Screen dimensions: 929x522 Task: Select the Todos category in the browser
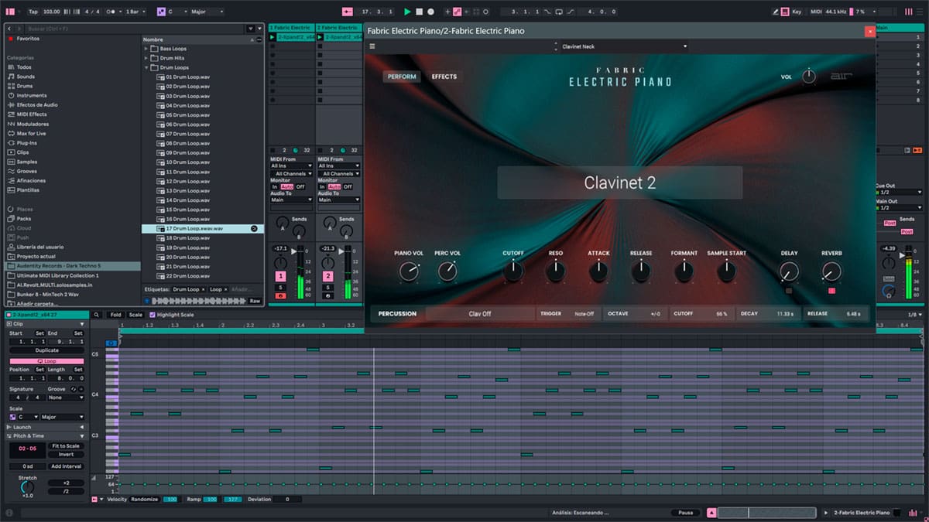pos(24,67)
